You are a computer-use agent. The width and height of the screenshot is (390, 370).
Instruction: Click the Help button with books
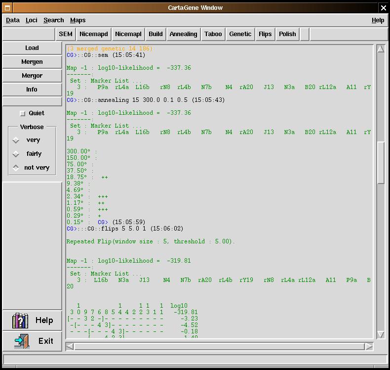click(x=32, y=321)
